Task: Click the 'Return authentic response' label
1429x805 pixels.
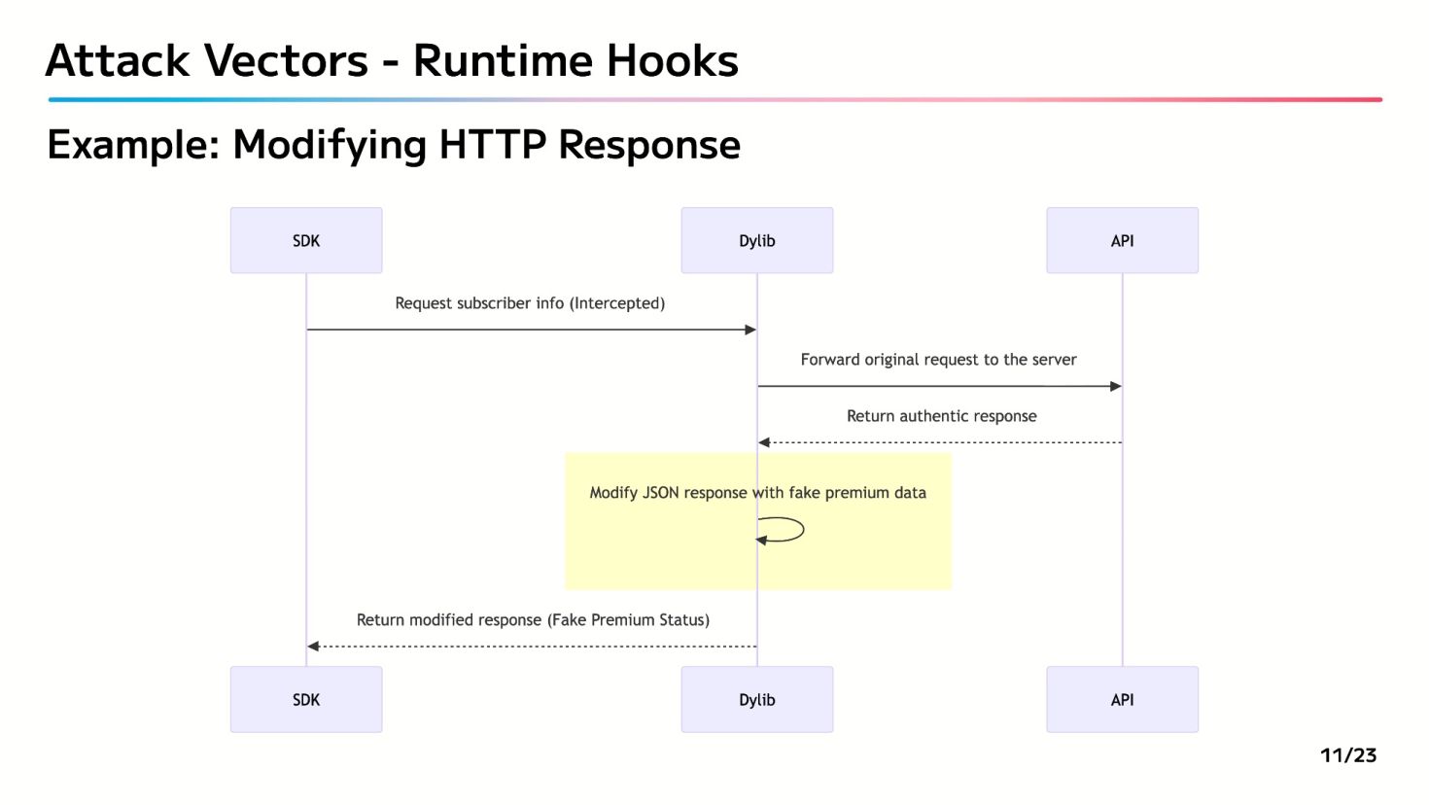Action: click(942, 416)
